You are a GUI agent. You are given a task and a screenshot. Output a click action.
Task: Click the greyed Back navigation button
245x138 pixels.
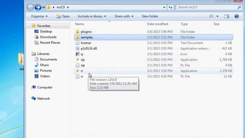click(30, 7)
